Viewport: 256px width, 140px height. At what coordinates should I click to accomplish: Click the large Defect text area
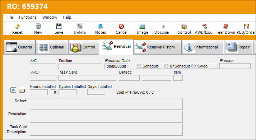[x=106, y=104]
